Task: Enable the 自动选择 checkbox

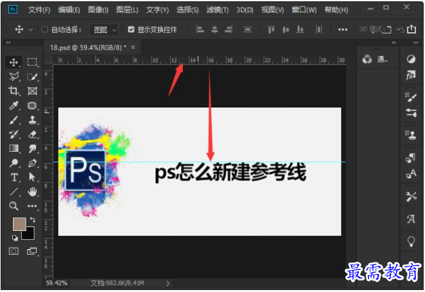Action: 44,29
